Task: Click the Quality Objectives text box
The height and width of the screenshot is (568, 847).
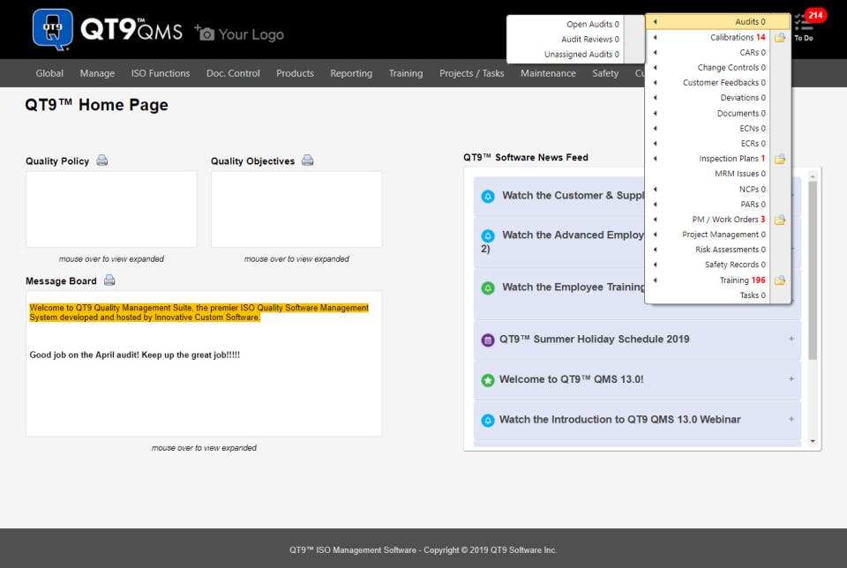Action: coord(296,210)
